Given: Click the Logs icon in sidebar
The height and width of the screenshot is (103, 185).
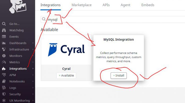Looking at the screenshot, I should tap(4, 88).
